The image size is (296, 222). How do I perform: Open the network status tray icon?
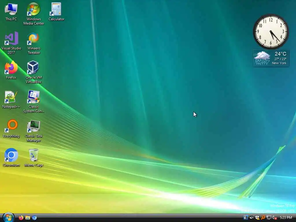[x=269, y=217]
